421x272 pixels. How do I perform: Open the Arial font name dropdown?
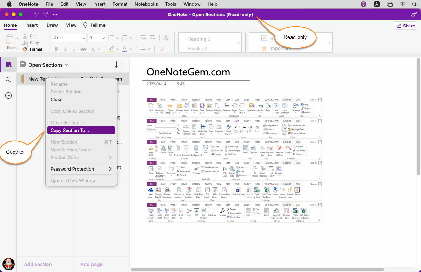pos(69,38)
